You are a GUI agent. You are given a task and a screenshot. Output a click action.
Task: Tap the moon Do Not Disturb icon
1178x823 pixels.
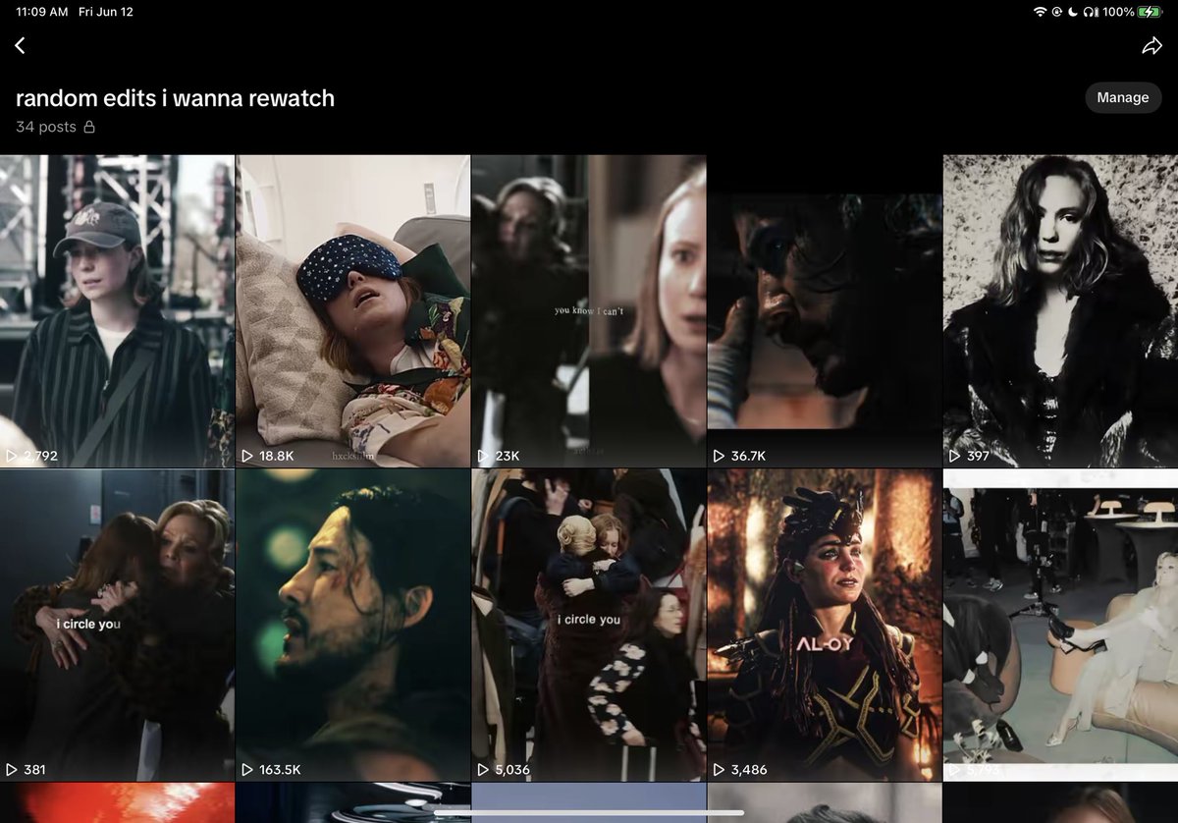1074,12
